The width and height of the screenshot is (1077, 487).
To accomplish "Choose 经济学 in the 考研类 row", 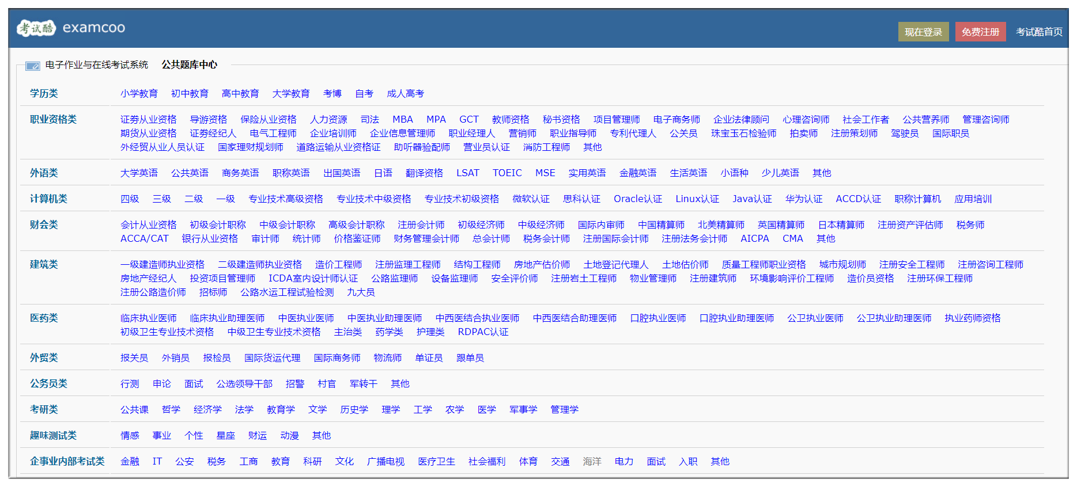I will (x=207, y=410).
